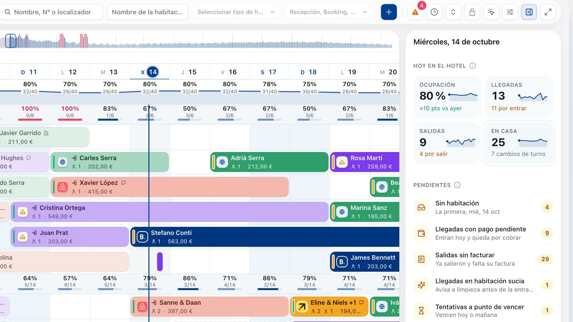Image resolution: width=573 pixels, height=322 pixels.
Task: Click the Airbnb icon on Xavier López reservation
Action: click(63, 187)
